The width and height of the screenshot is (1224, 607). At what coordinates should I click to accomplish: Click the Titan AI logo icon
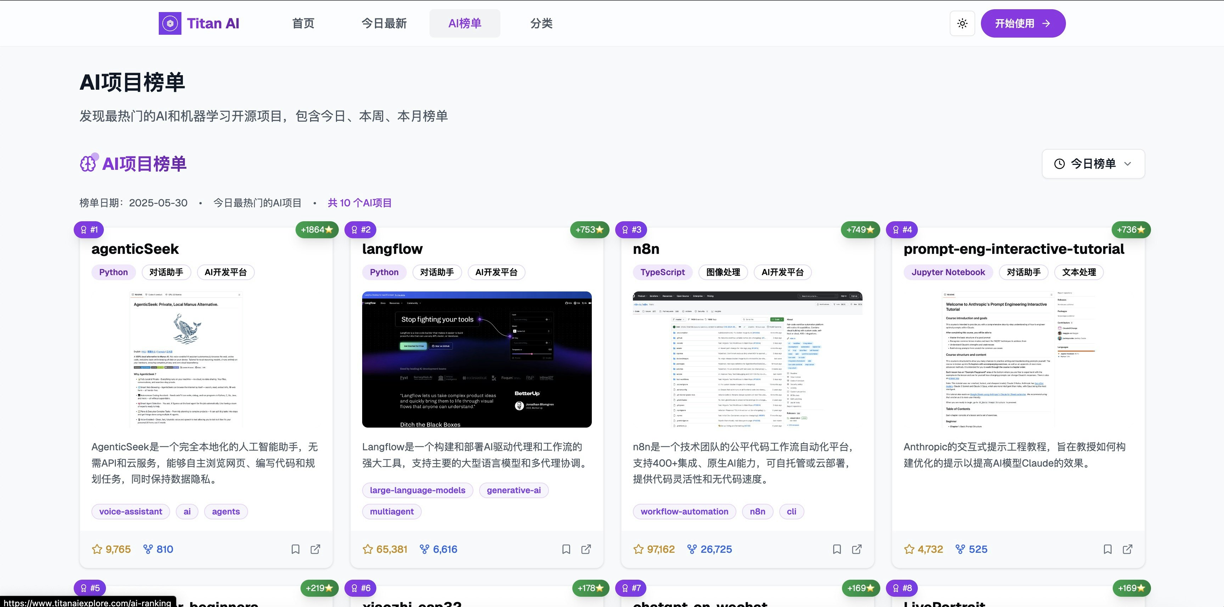tap(170, 23)
